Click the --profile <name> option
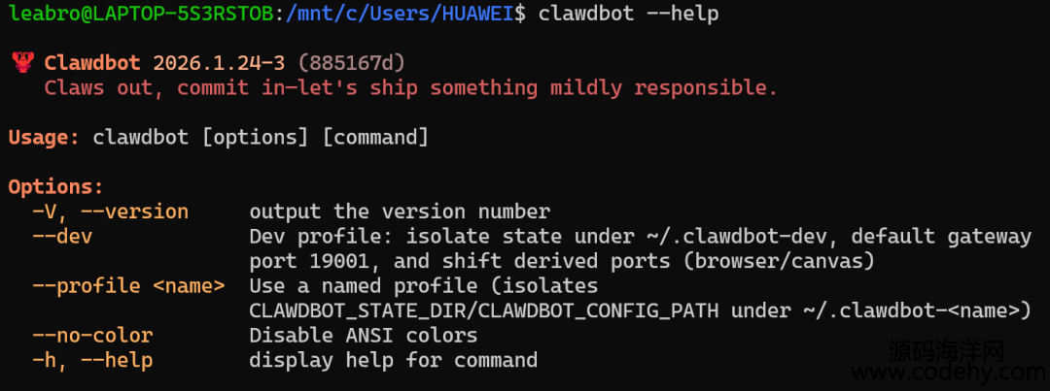Viewport: 1050px width, 391px height. coord(128,286)
